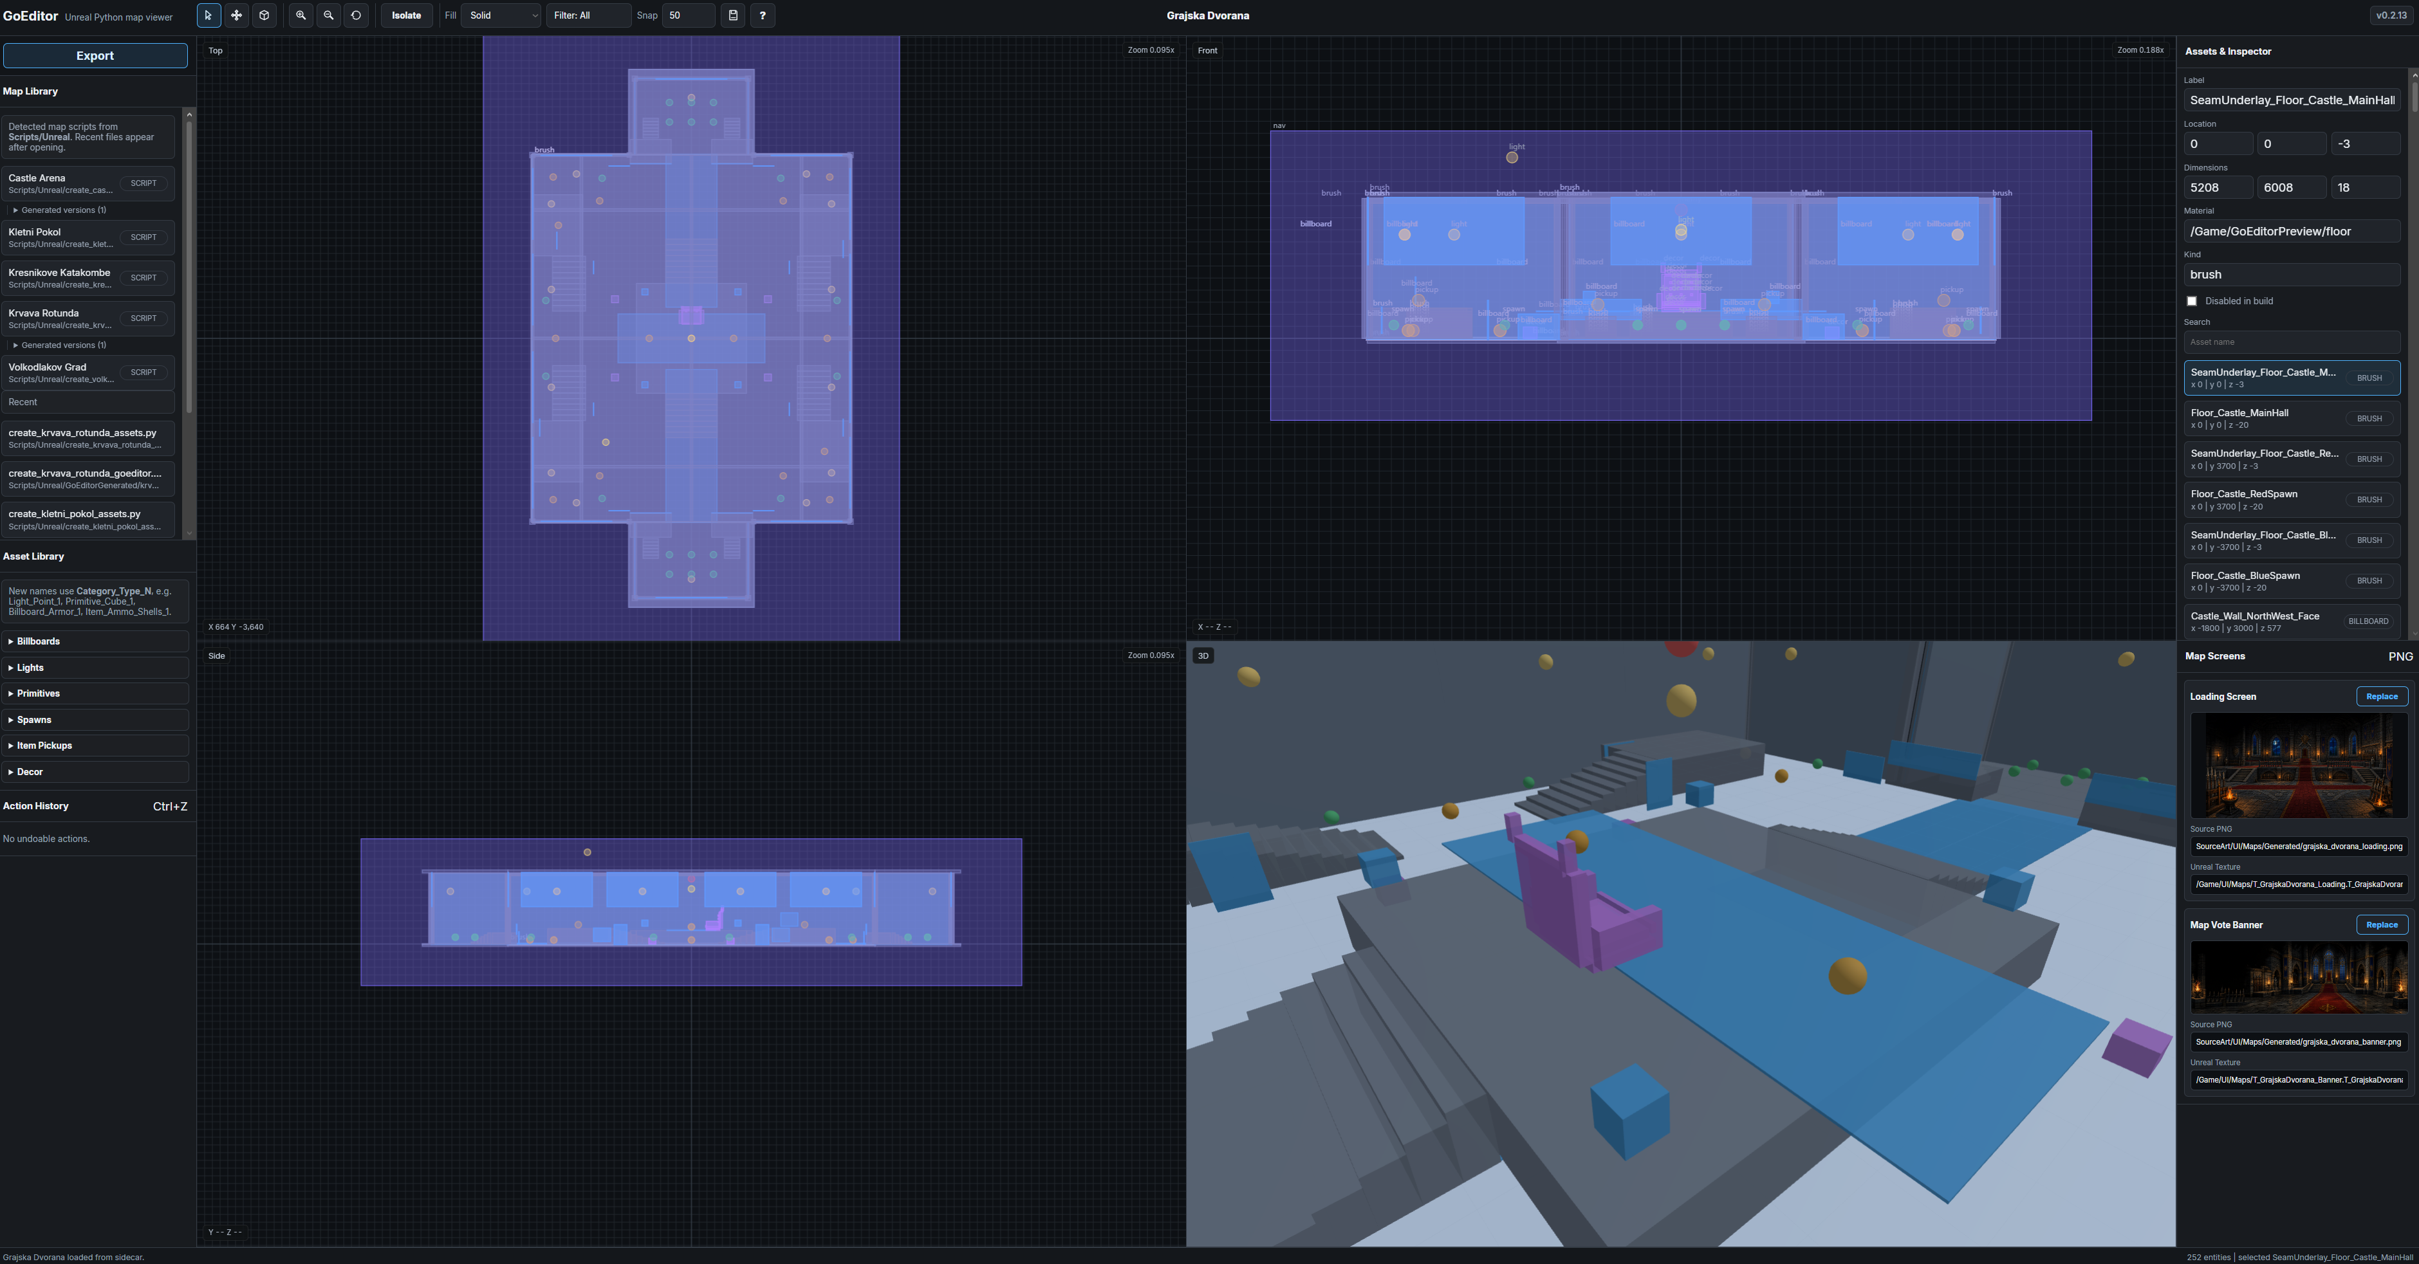Click the Export button
The height and width of the screenshot is (1264, 2419).
[95, 55]
